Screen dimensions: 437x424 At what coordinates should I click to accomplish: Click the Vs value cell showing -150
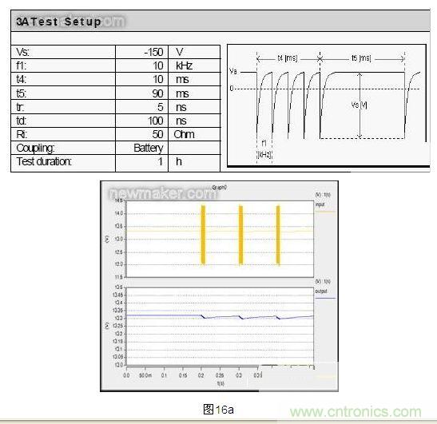pos(141,52)
